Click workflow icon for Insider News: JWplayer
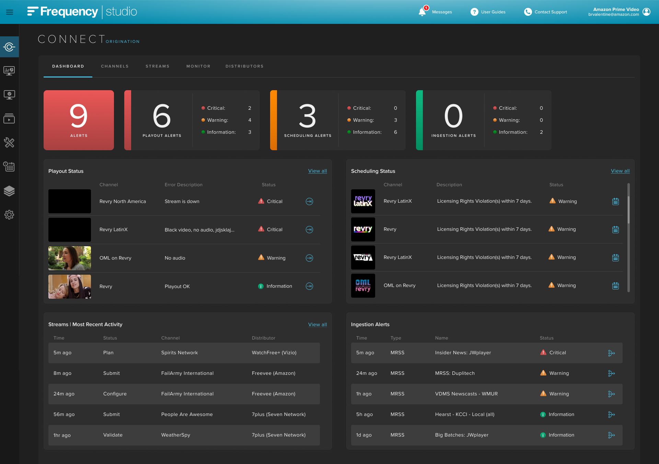Screen dimensions: 659x464 click(x=611, y=353)
